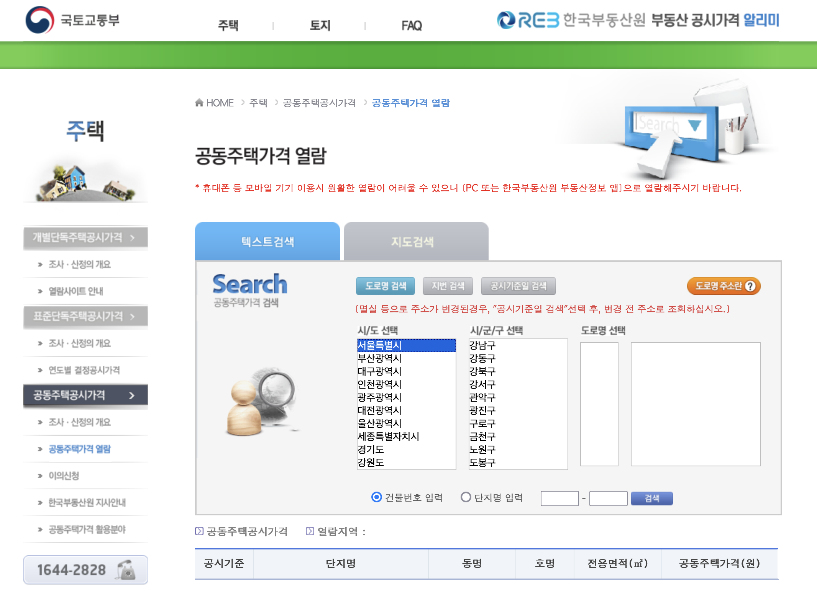817x595 pixels.
Task: Click the HOME house icon in breadcrumb
Action: pos(199,103)
